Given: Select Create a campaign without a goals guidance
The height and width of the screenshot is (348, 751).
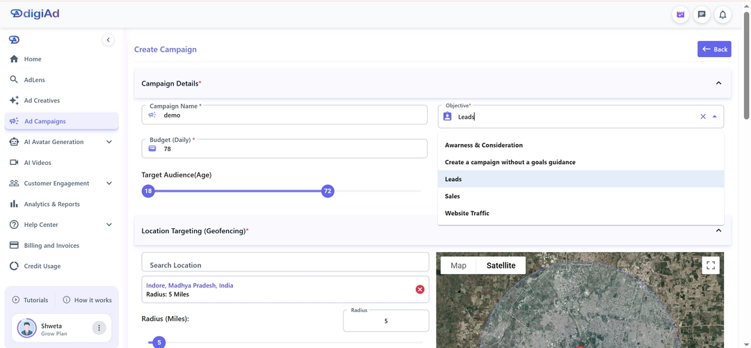Looking at the screenshot, I should point(581,162).
